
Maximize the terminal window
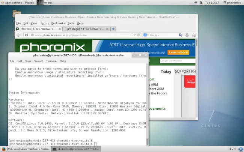click(140, 55)
